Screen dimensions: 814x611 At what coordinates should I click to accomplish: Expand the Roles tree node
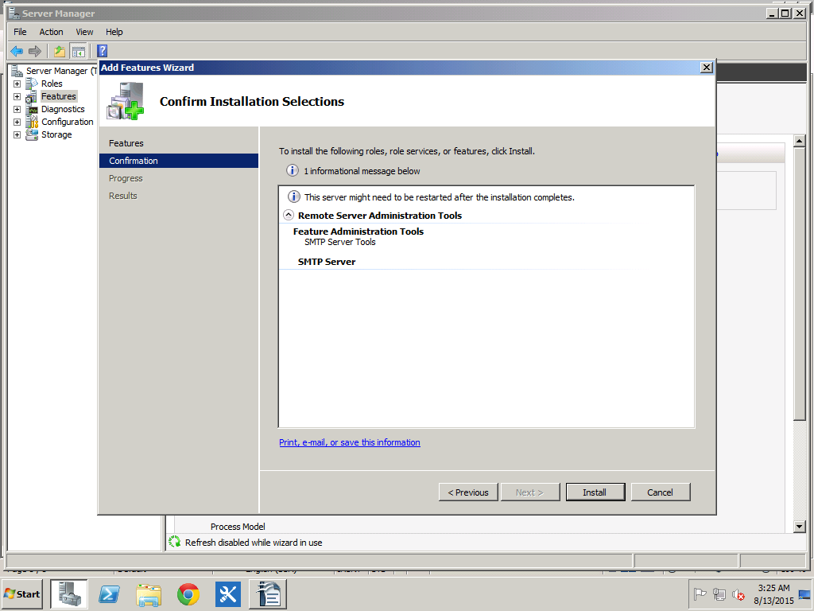tap(17, 84)
